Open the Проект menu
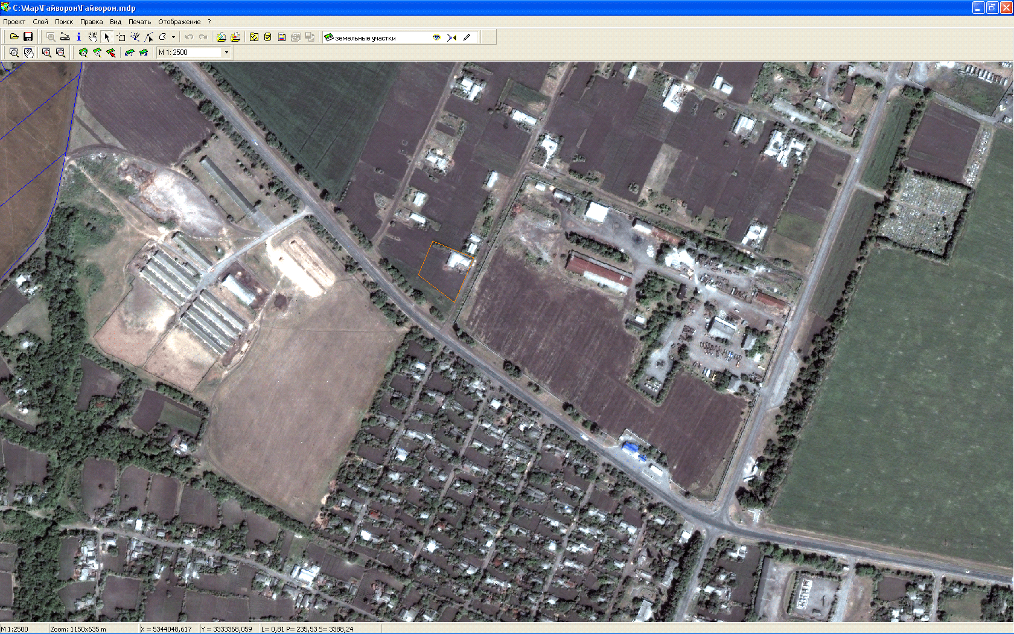 point(14,22)
